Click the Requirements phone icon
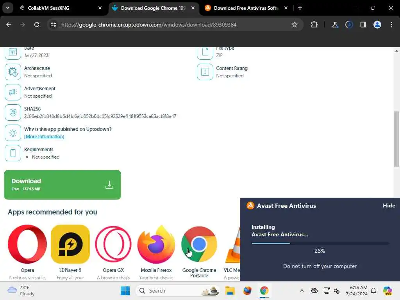 (13, 153)
